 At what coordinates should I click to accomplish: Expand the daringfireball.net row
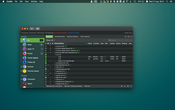click(55, 65)
